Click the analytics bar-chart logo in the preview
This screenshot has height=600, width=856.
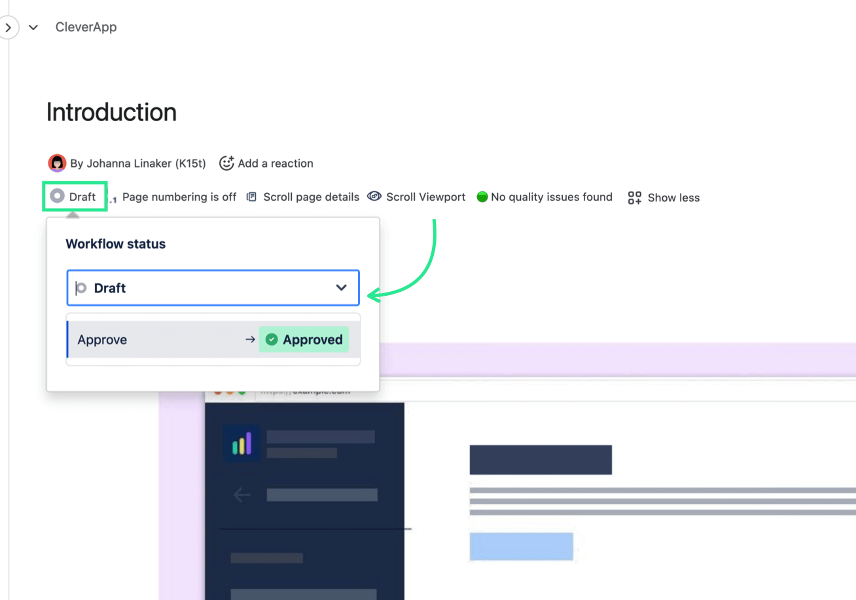pyautogui.click(x=241, y=443)
